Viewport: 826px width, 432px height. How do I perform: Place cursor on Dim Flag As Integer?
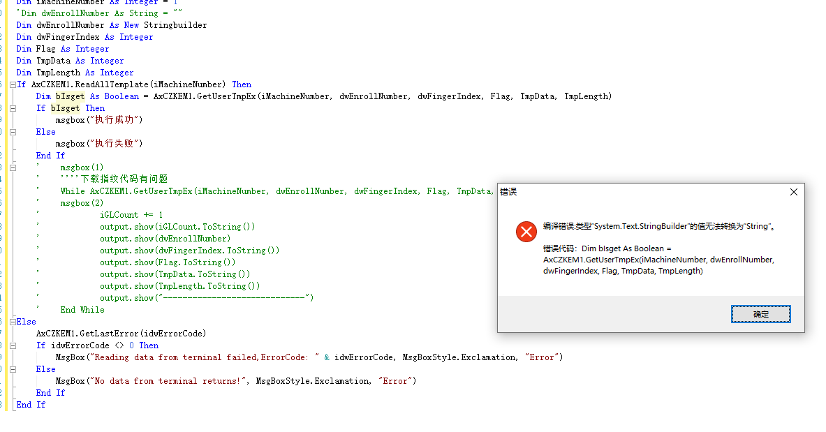point(63,49)
